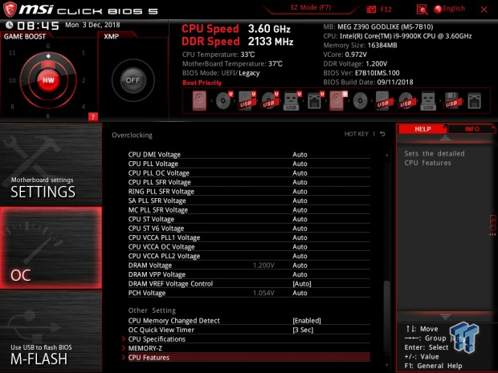Set the CPU PLL OC Voltage Auto field

tap(300, 172)
